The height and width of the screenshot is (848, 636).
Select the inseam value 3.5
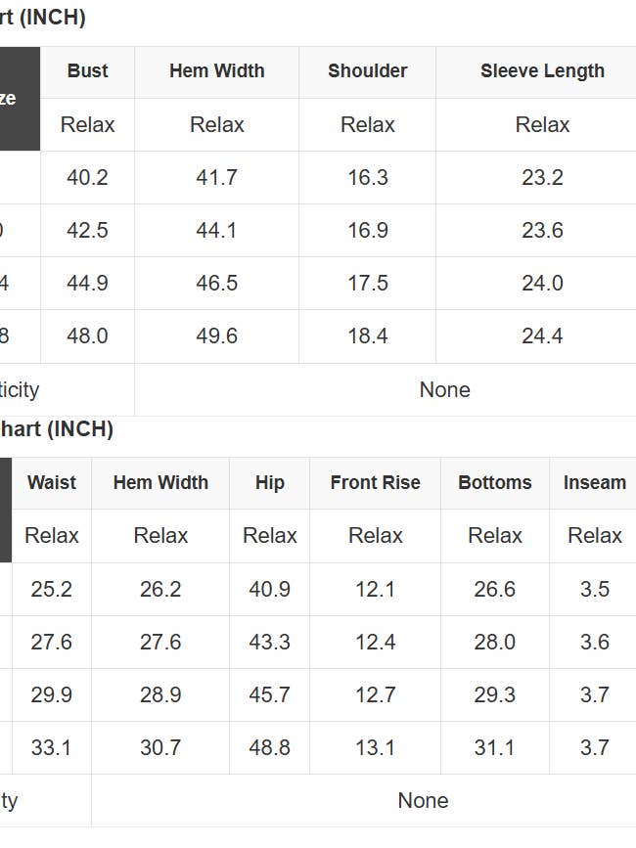click(x=594, y=590)
